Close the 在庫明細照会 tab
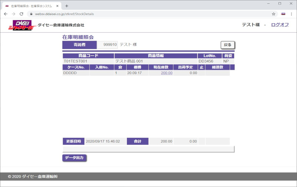 [x=57, y=6]
